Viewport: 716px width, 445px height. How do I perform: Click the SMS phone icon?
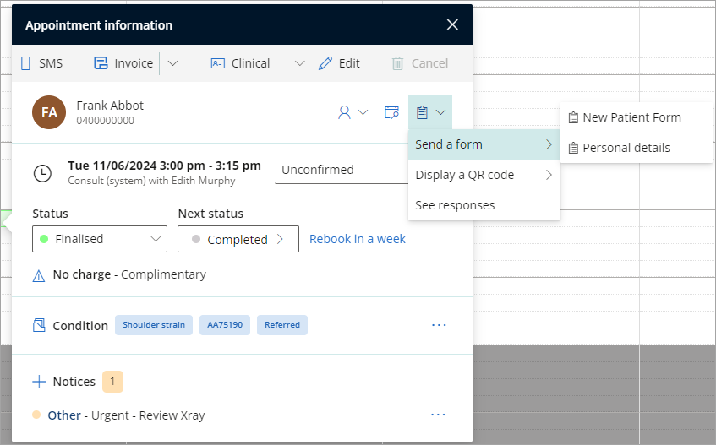25,63
